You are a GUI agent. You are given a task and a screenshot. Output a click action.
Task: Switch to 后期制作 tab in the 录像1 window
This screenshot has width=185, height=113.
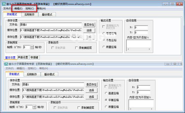click(x=32, y=74)
